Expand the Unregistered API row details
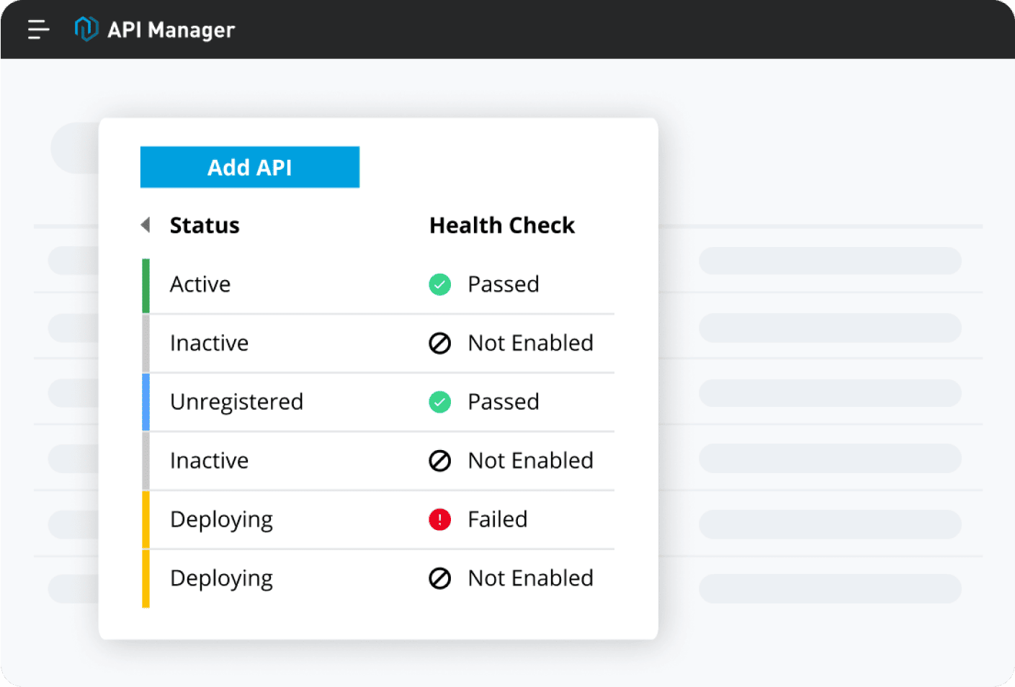This screenshot has height=687, width=1015. pyautogui.click(x=236, y=402)
